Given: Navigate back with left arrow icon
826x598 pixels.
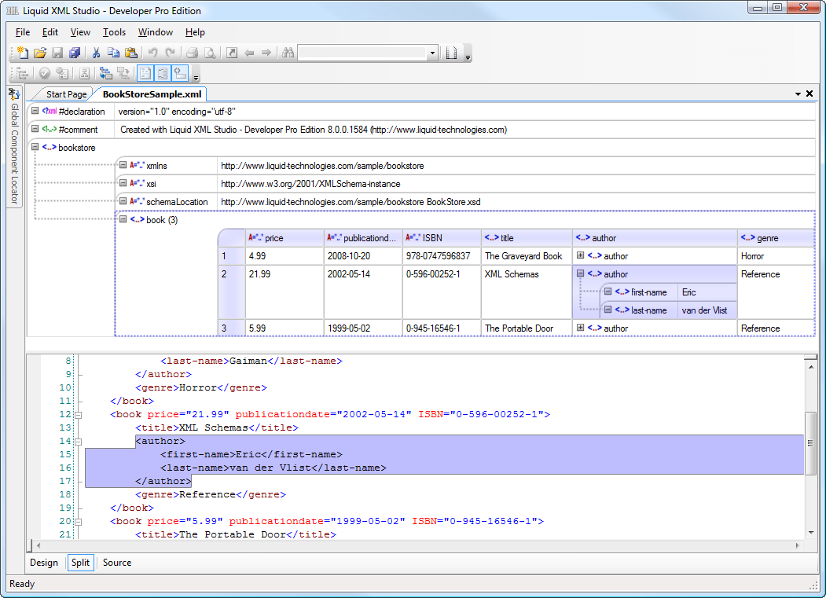Looking at the screenshot, I should click(x=249, y=53).
